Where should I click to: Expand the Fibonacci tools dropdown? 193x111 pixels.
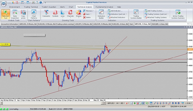[x=89, y=11]
